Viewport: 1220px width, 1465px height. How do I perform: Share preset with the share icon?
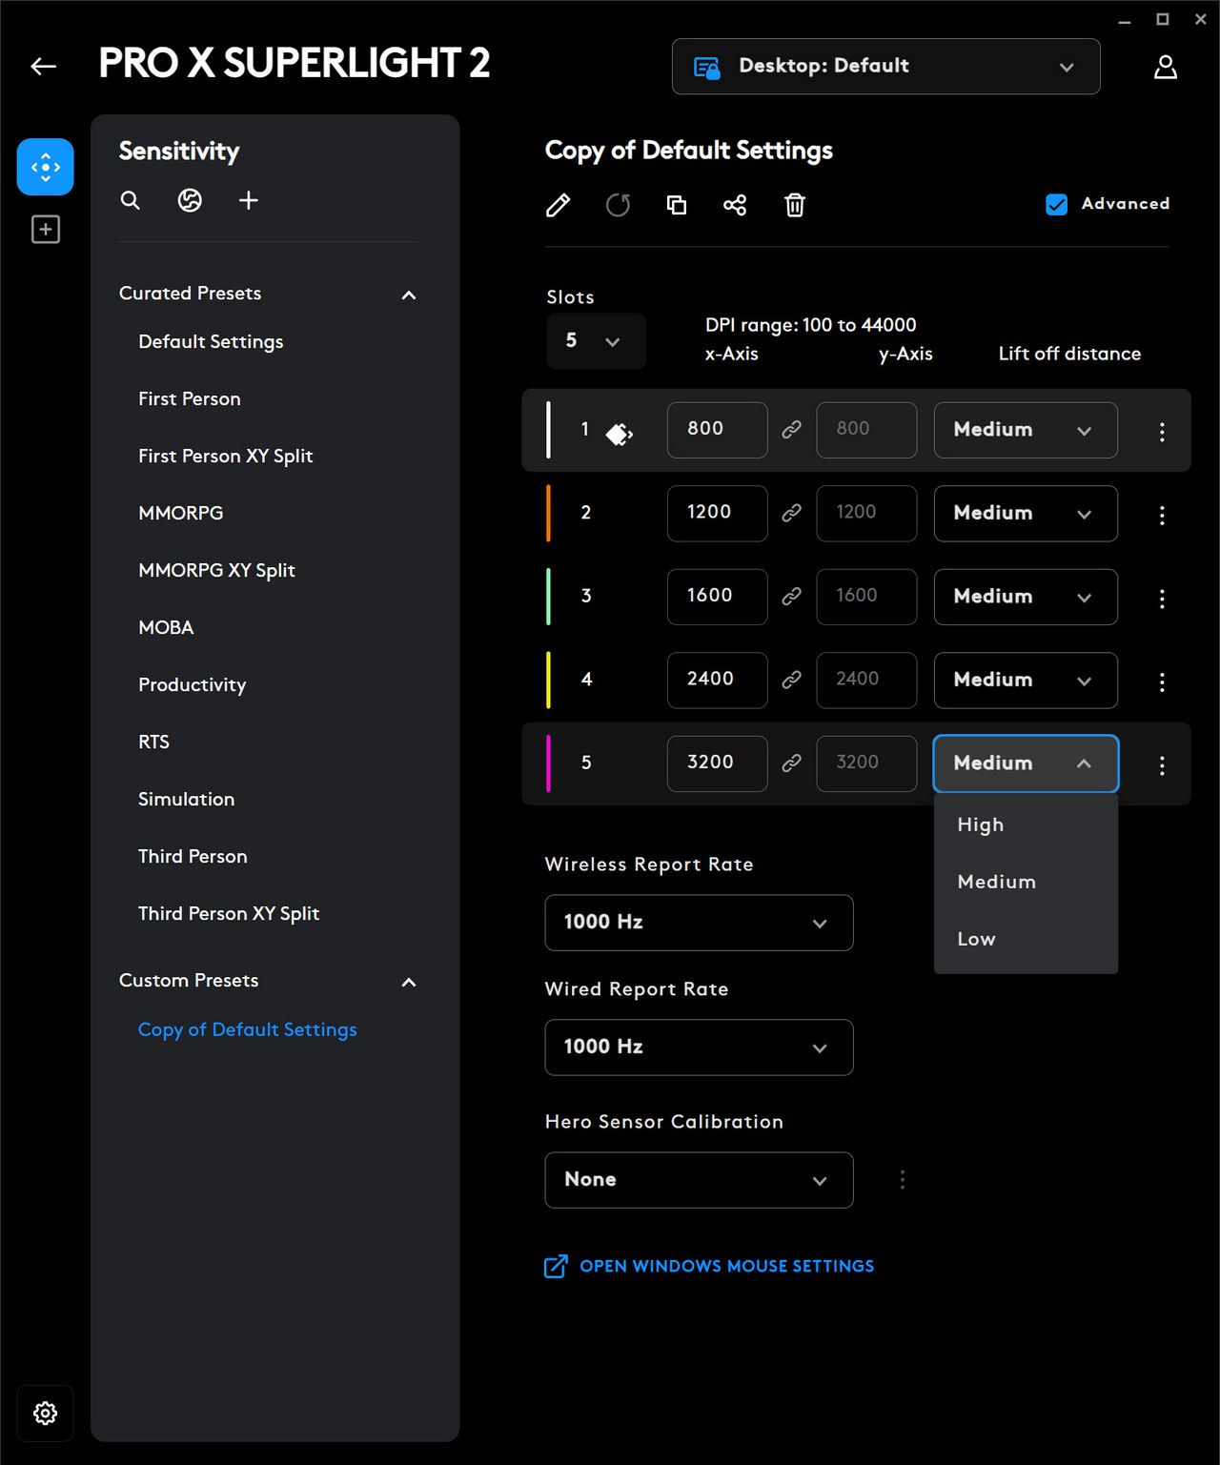click(735, 205)
